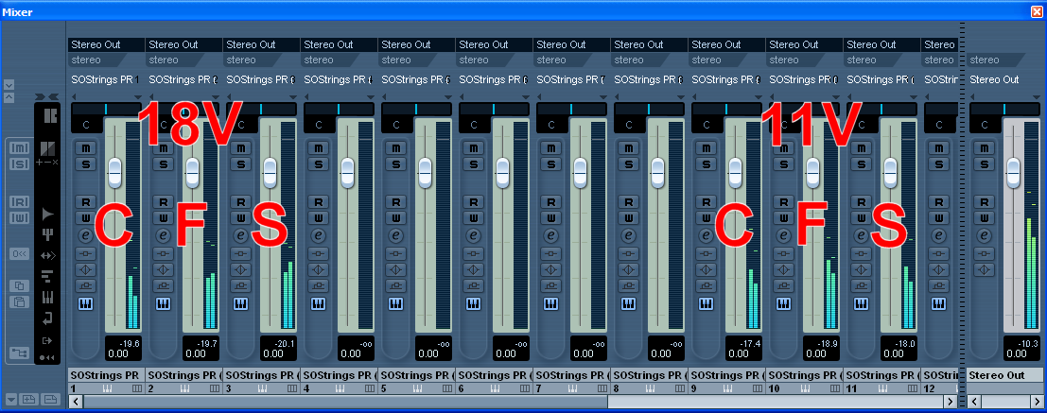Mute channel 4 with its M button

pyautogui.click(x=318, y=148)
